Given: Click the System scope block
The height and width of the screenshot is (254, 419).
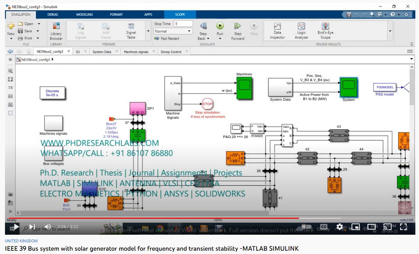Looking at the screenshot, I should pyautogui.click(x=348, y=87).
